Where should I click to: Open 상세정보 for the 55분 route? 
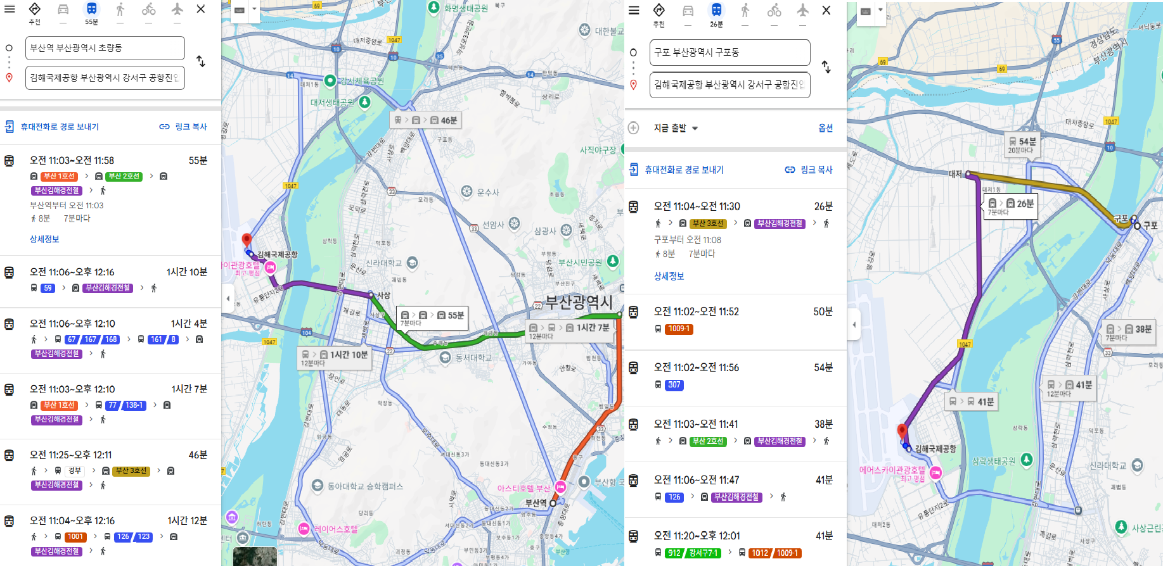pos(44,239)
